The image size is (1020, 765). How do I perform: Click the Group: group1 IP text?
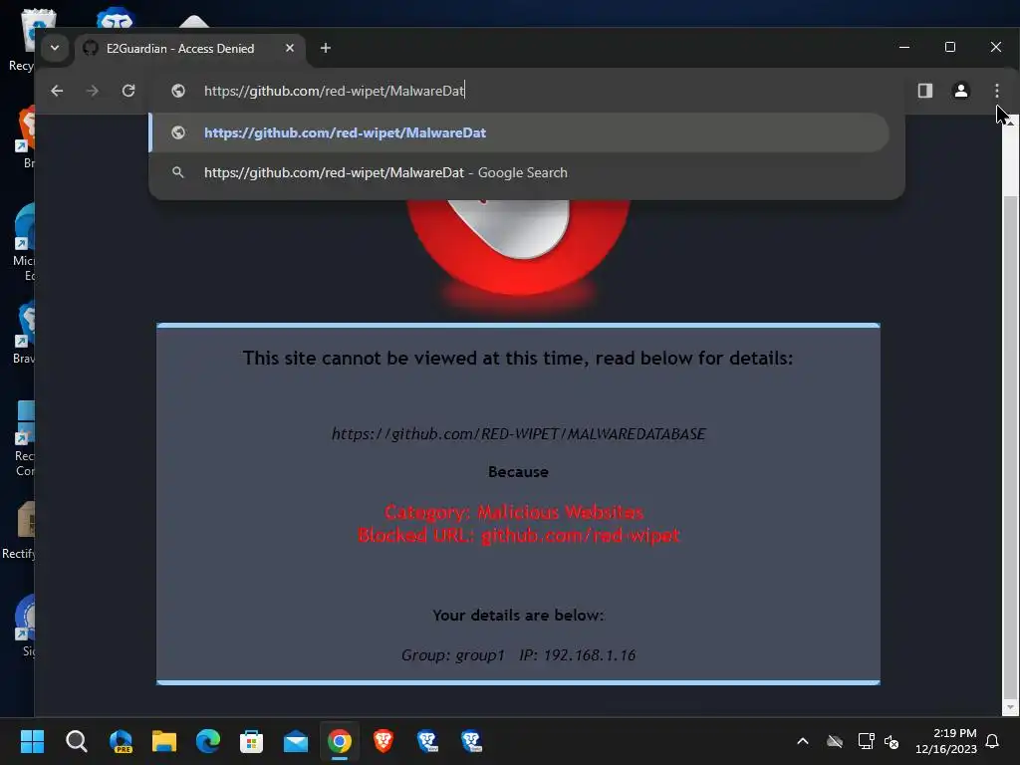[518, 655]
